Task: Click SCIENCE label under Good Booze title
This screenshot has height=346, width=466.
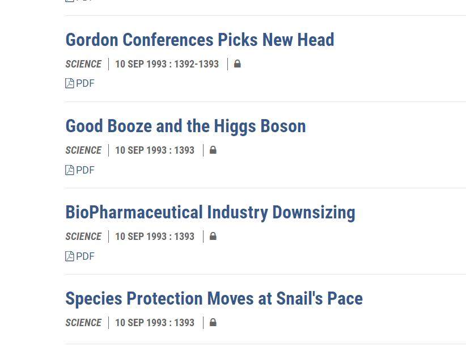Action: coord(83,150)
